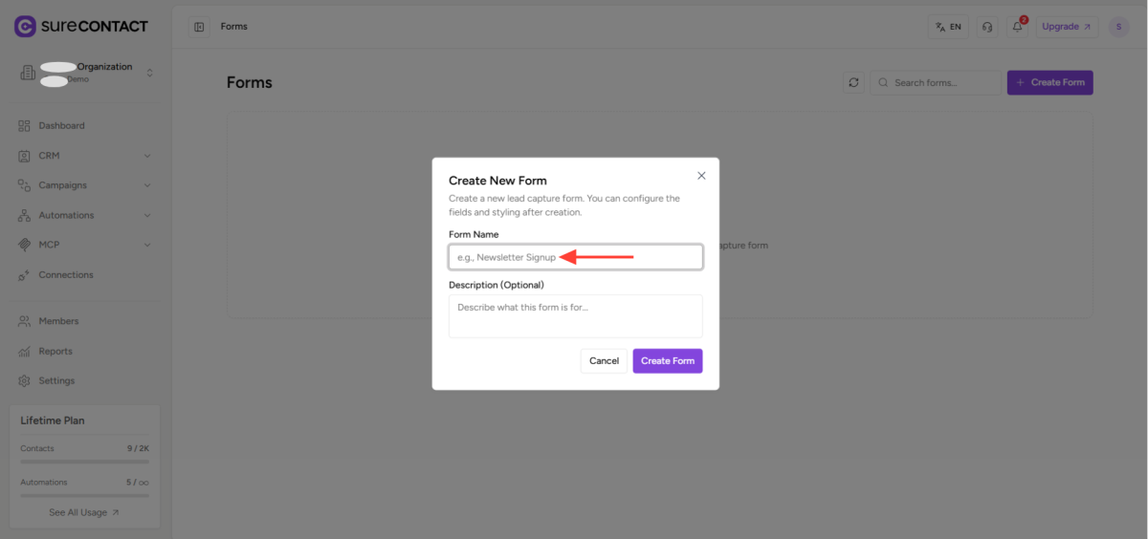
Task: Open the language EN selector
Action: click(x=948, y=27)
